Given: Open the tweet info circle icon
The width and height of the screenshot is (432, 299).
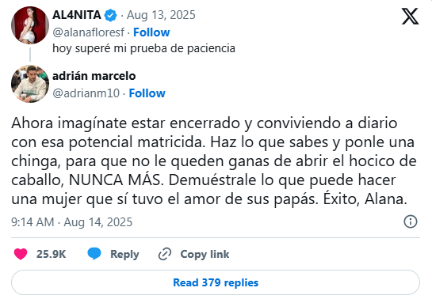Looking at the screenshot, I should click(x=411, y=221).
